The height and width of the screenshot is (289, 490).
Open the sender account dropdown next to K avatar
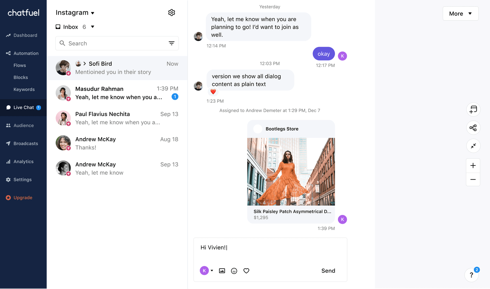click(x=211, y=271)
